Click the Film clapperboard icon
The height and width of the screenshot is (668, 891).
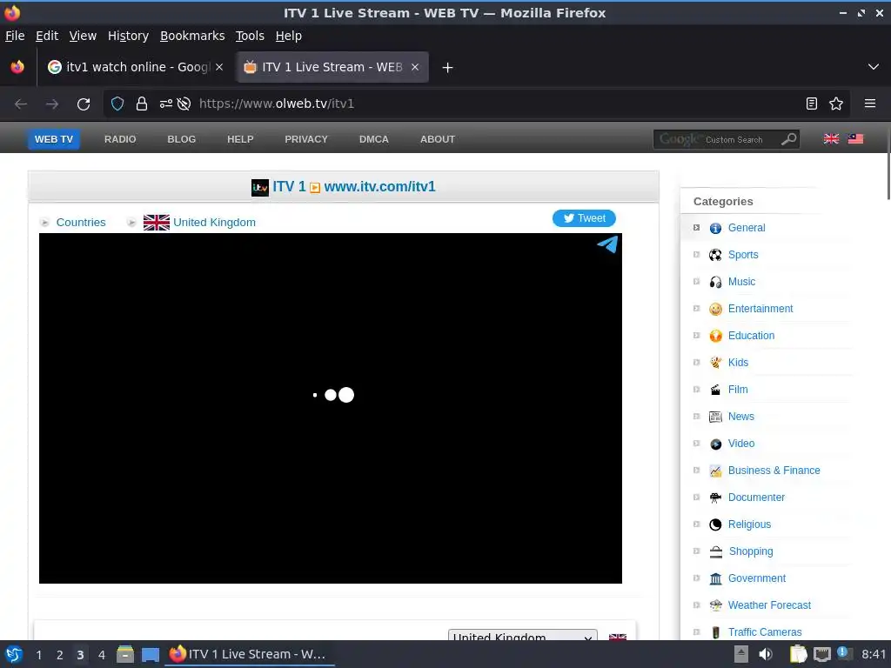(715, 390)
